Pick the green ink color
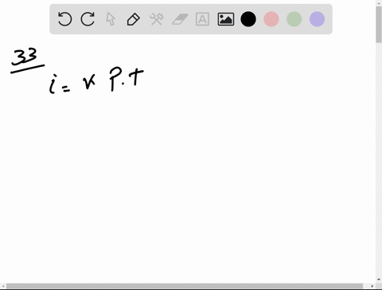Viewport: 382px width, 290px height. tap(294, 19)
